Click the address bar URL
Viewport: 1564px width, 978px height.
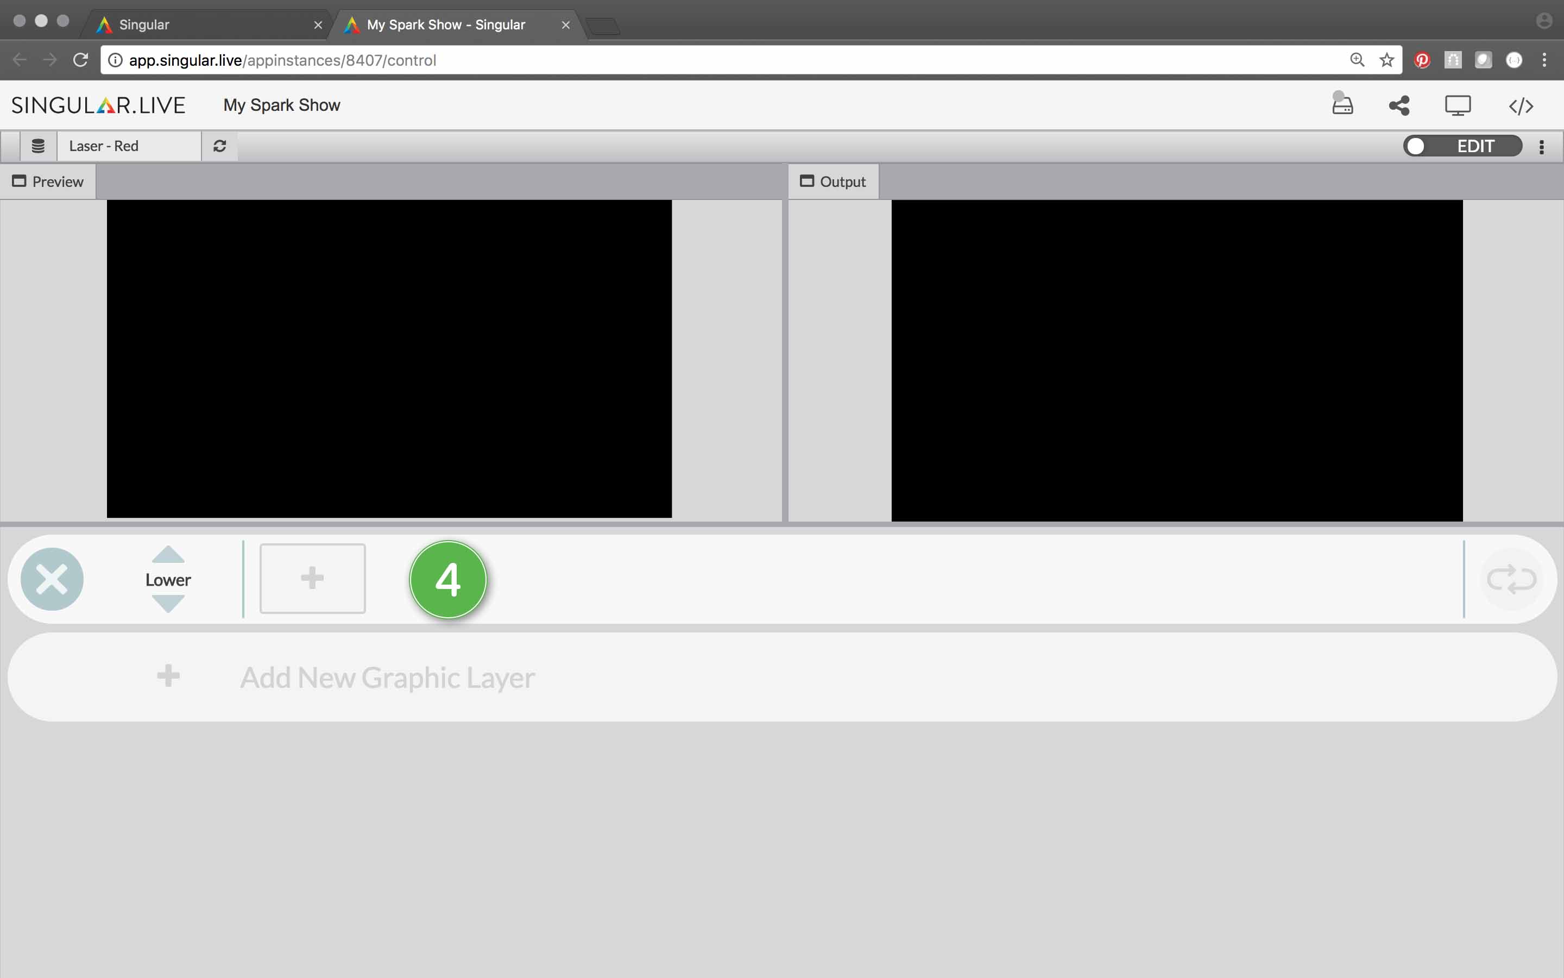click(282, 60)
